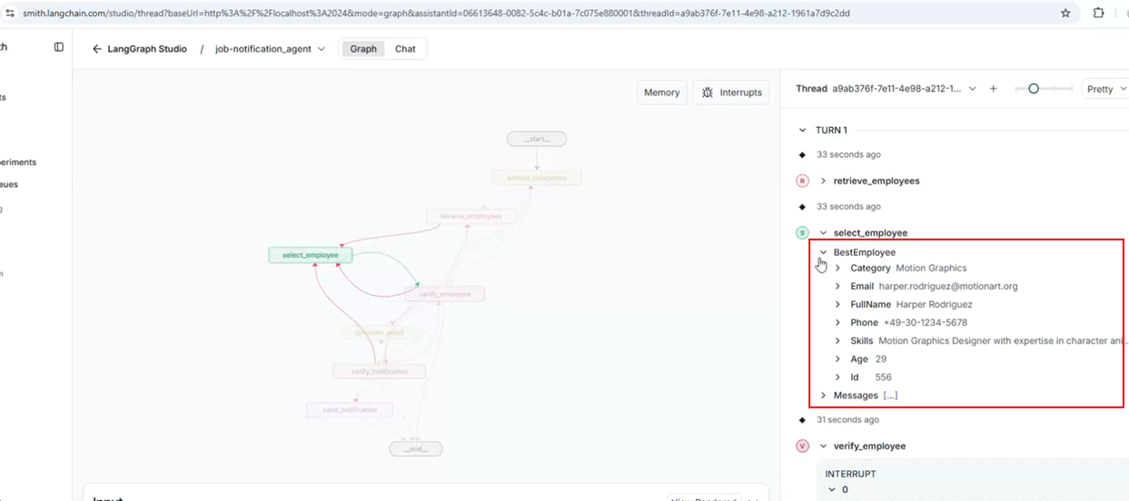Click the verify_employee V node badge
Viewport: 1129px width, 501px height.
point(802,446)
